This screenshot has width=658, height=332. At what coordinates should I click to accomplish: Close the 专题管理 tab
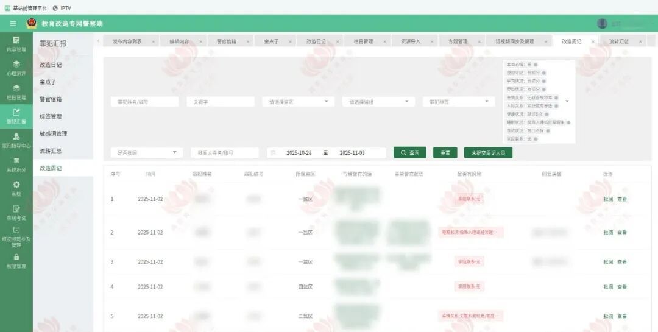point(479,41)
